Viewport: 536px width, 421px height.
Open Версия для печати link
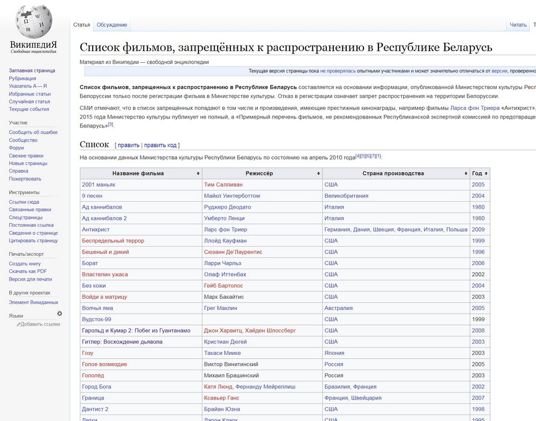[x=31, y=279]
